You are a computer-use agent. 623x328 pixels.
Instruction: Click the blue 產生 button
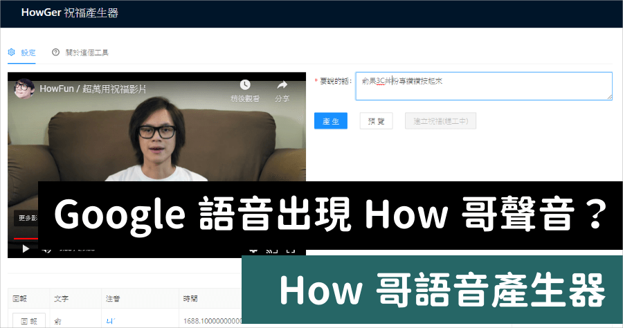(x=331, y=121)
